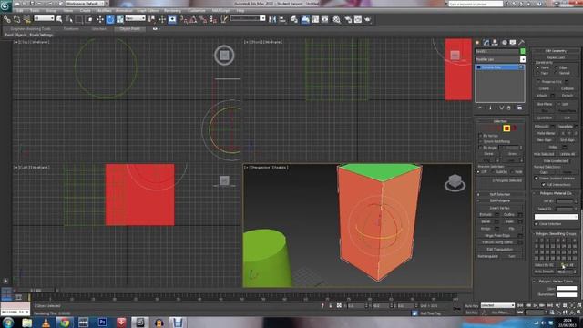Open the Customize menu
The height and width of the screenshot is (328, 583).
[197, 11]
